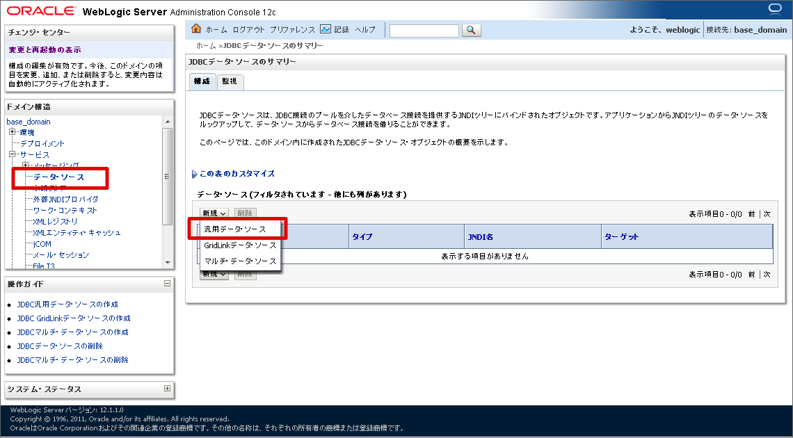
Task: Select XMLエンティティ・キャッシュ tree item
Action: click(77, 232)
